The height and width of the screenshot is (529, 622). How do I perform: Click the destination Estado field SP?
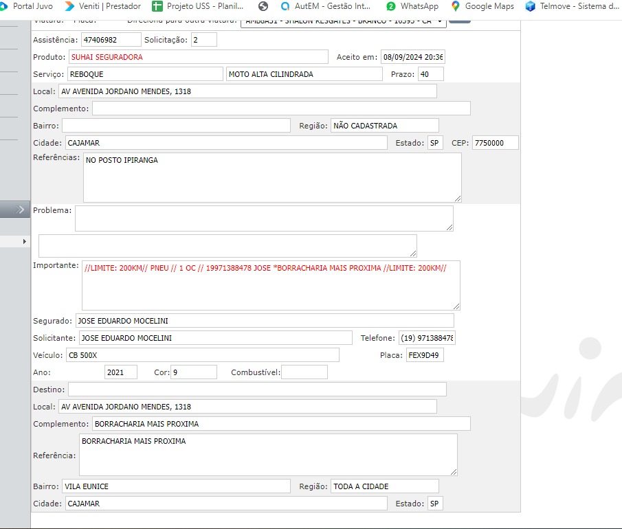[435, 504]
